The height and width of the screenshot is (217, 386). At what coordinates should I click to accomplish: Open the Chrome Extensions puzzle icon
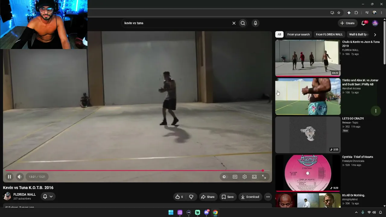(x=356, y=13)
